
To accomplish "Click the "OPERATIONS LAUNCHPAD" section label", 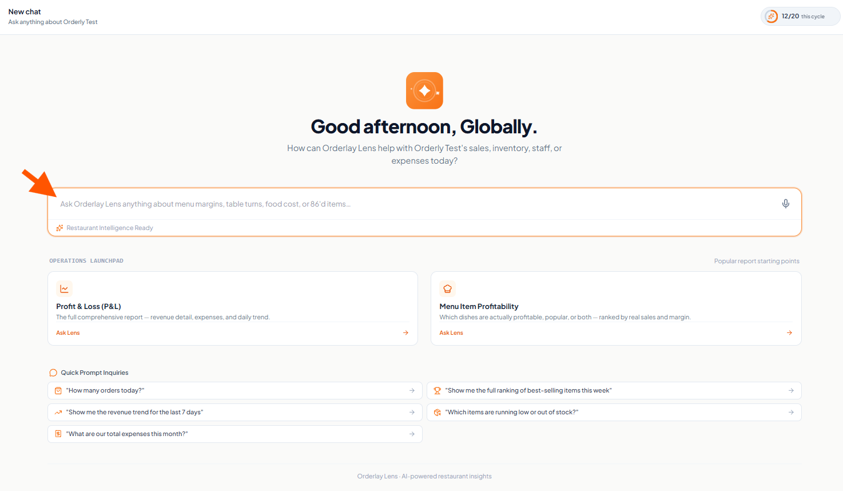I will (86, 261).
